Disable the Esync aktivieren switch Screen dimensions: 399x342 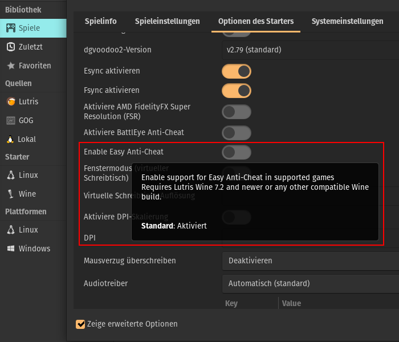pyautogui.click(x=237, y=71)
